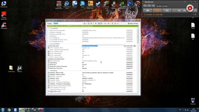Click the 3 - Antialiasing section header
The image size is (199, 112).
point(53,71)
